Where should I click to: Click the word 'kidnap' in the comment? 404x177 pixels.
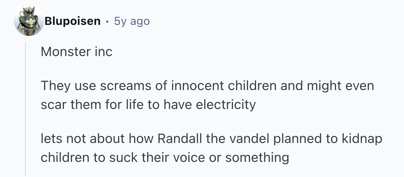tap(362, 139)
